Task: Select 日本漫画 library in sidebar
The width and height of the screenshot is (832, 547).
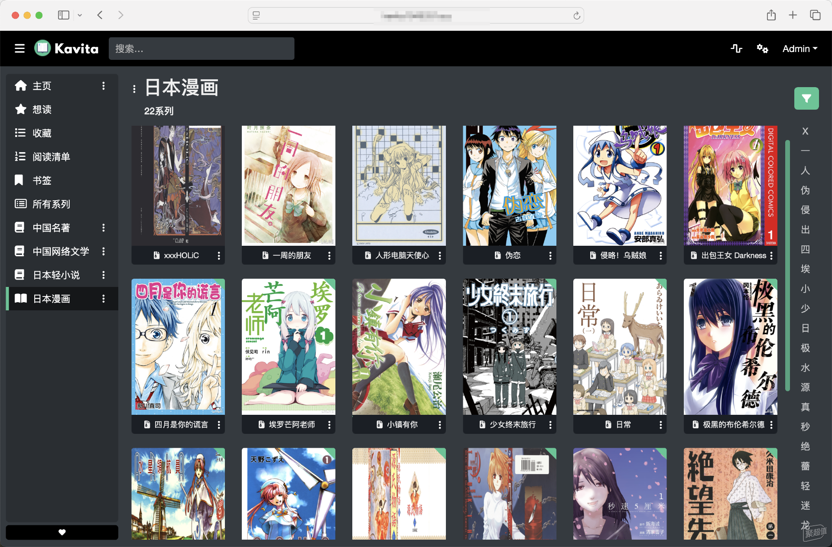Action: (x=51, y=299)
